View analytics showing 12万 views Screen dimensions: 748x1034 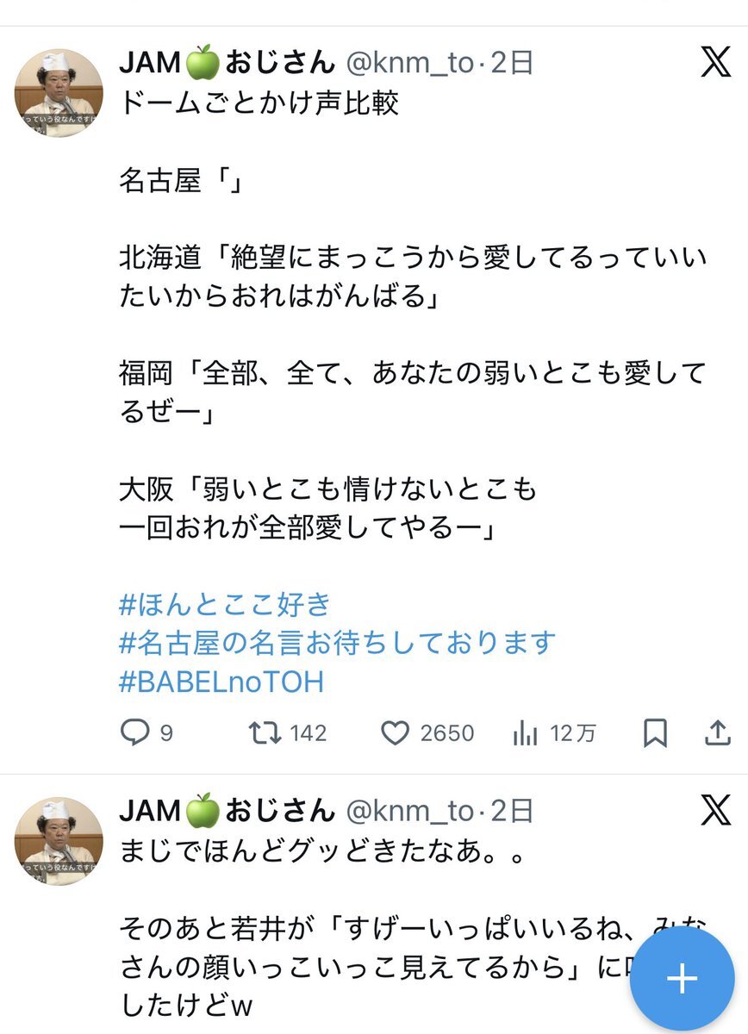tap(526, 732)
